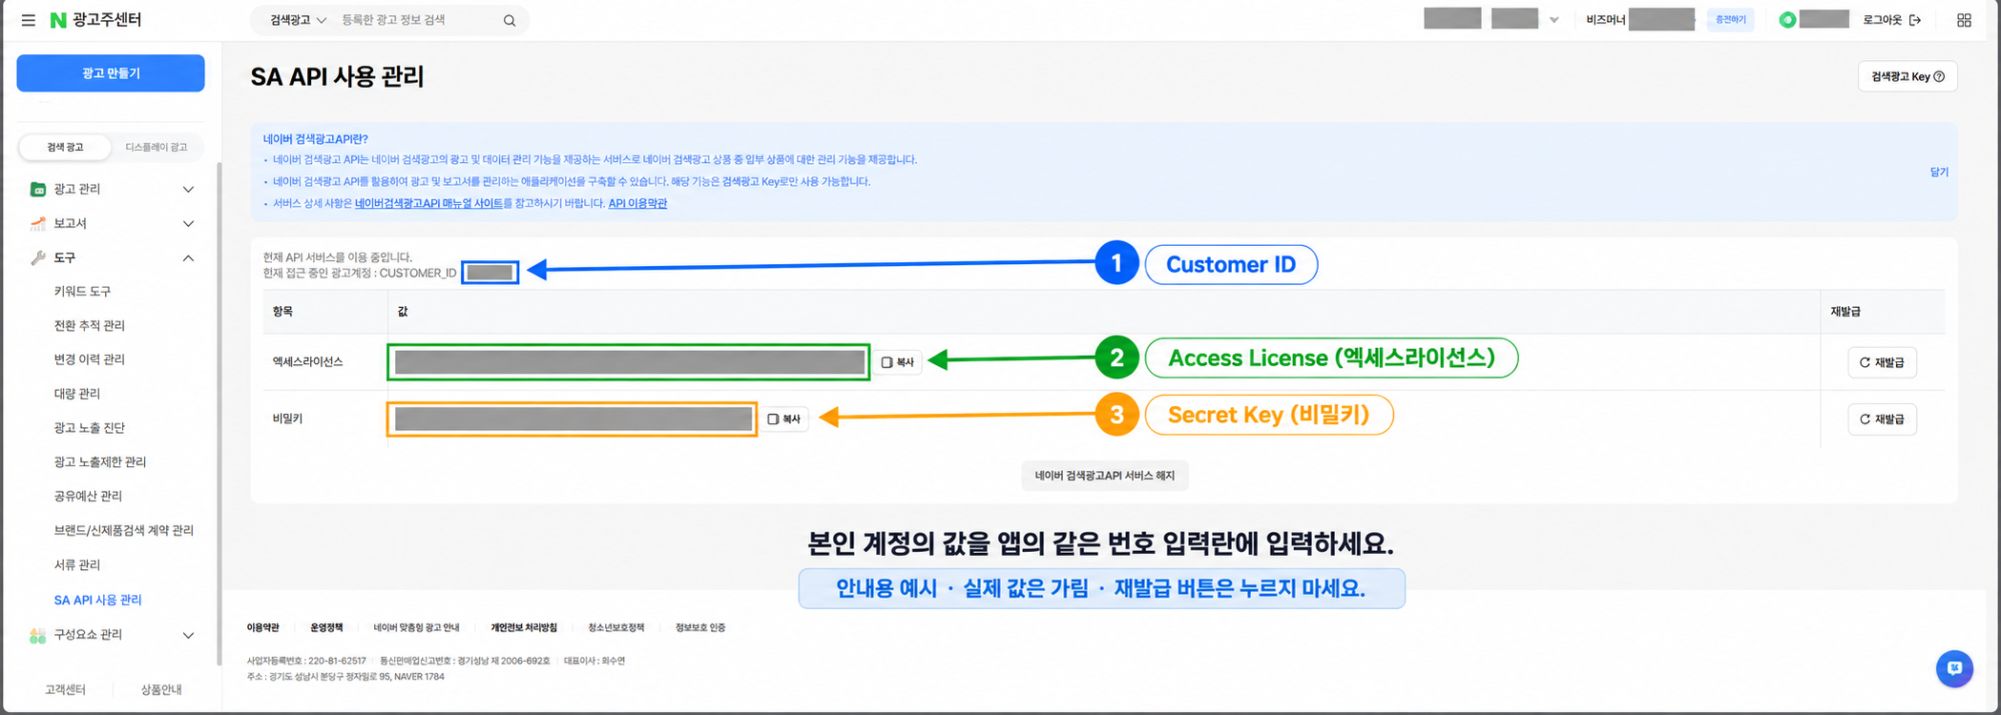Open 공유예산 관리 menu item
The width and height of the screenshot is (2001, 715).
tap(88, 496)
